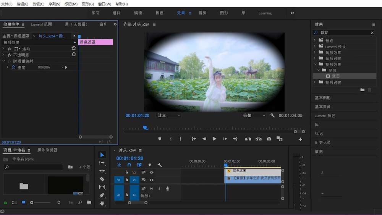Open the 历史记录 panel
Screen dimensions: 382x215
(x=322, y=142)
